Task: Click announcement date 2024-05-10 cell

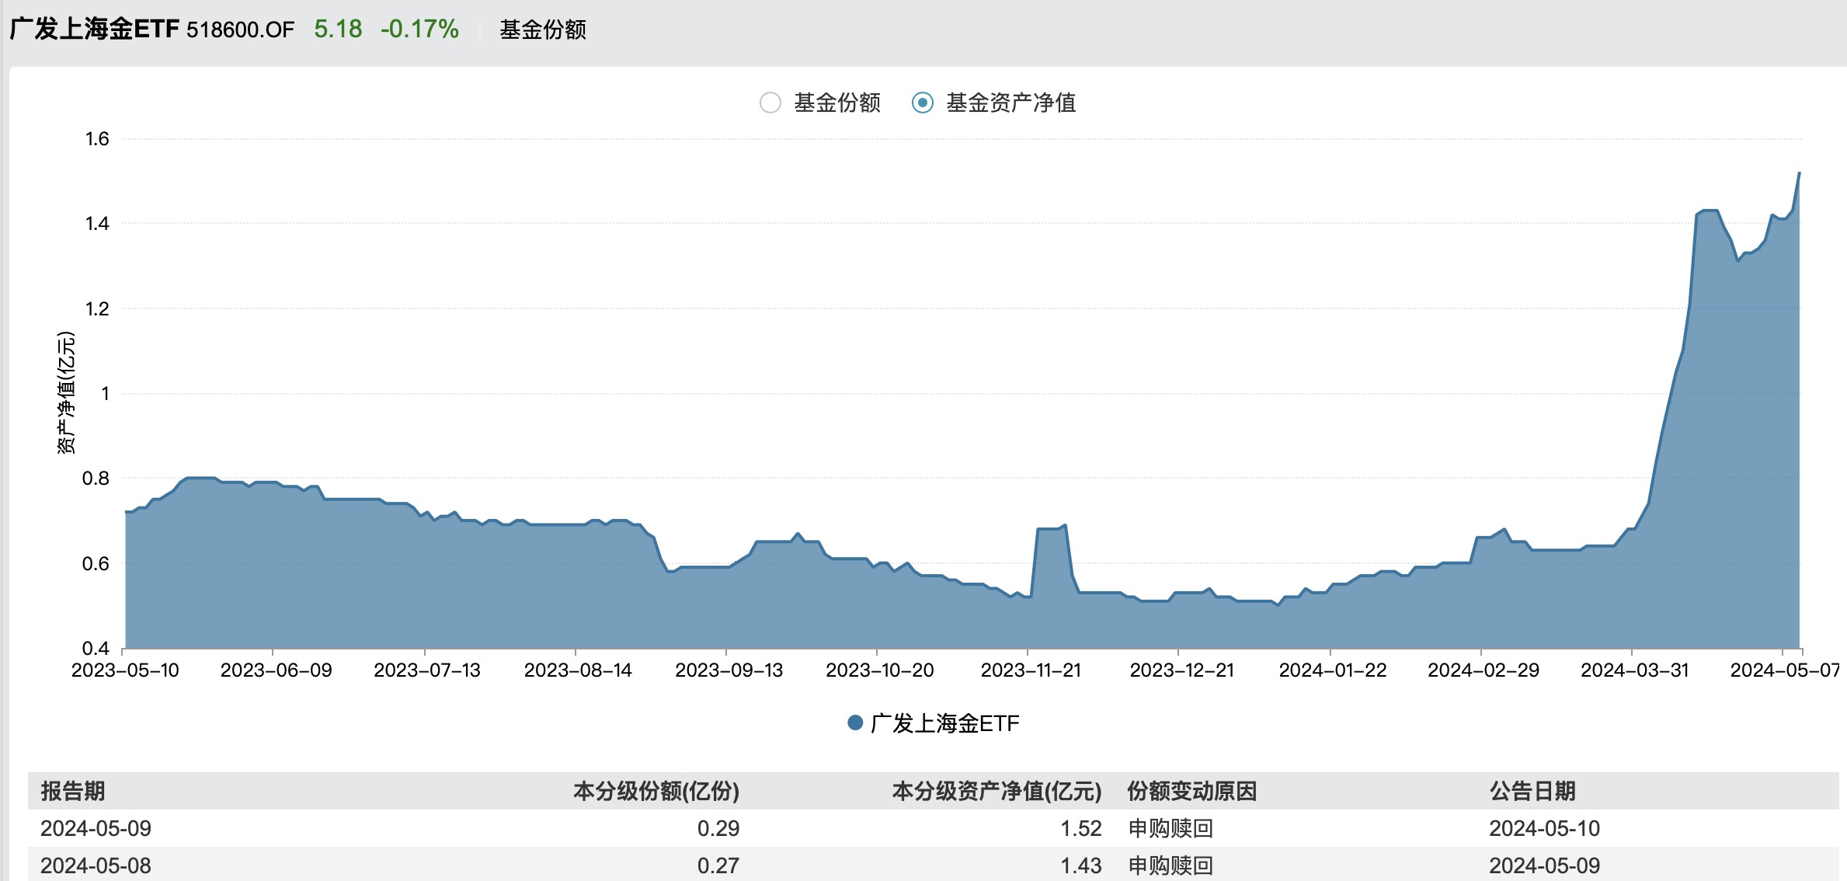Action: 1545,828
